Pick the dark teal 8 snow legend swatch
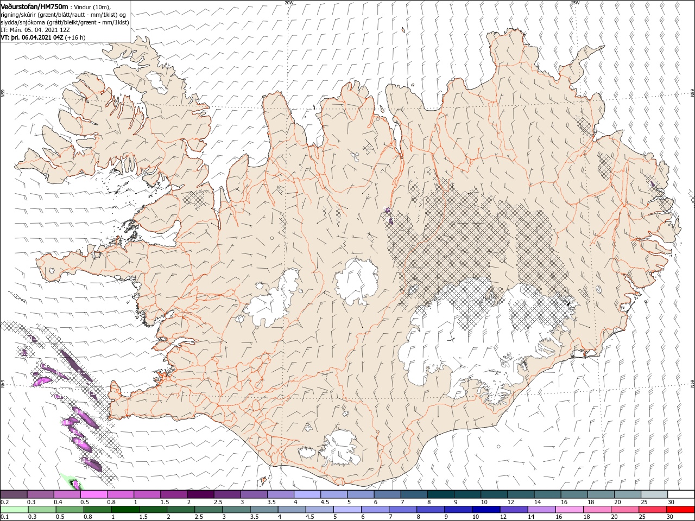The height and width of the screenshot is (521, 695). (440, 494)
